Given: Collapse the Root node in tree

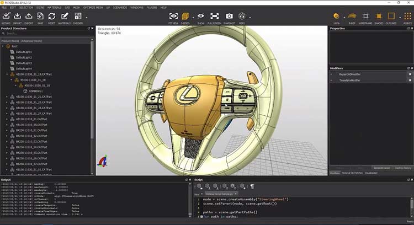Looking at the screenshot, I should pos(3,46).
